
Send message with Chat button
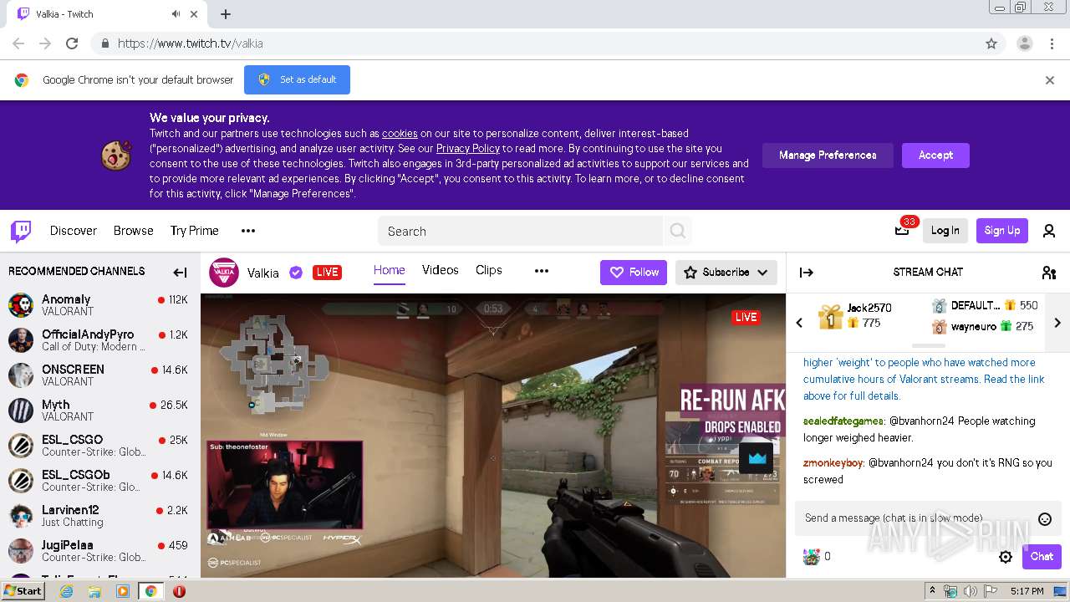point(1042,557)
